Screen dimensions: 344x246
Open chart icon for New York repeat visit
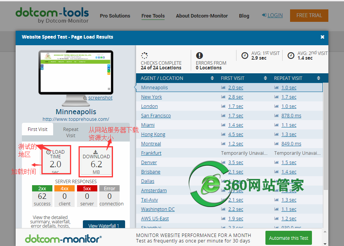tap(276, 97)
